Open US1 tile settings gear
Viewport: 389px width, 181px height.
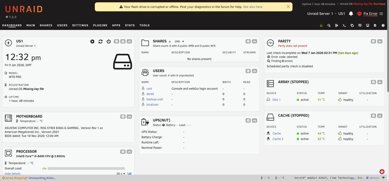coord(116,41)
